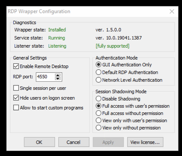Click the Listening listener state text
This screenshot has height=156, width=182.
[57, 46]
